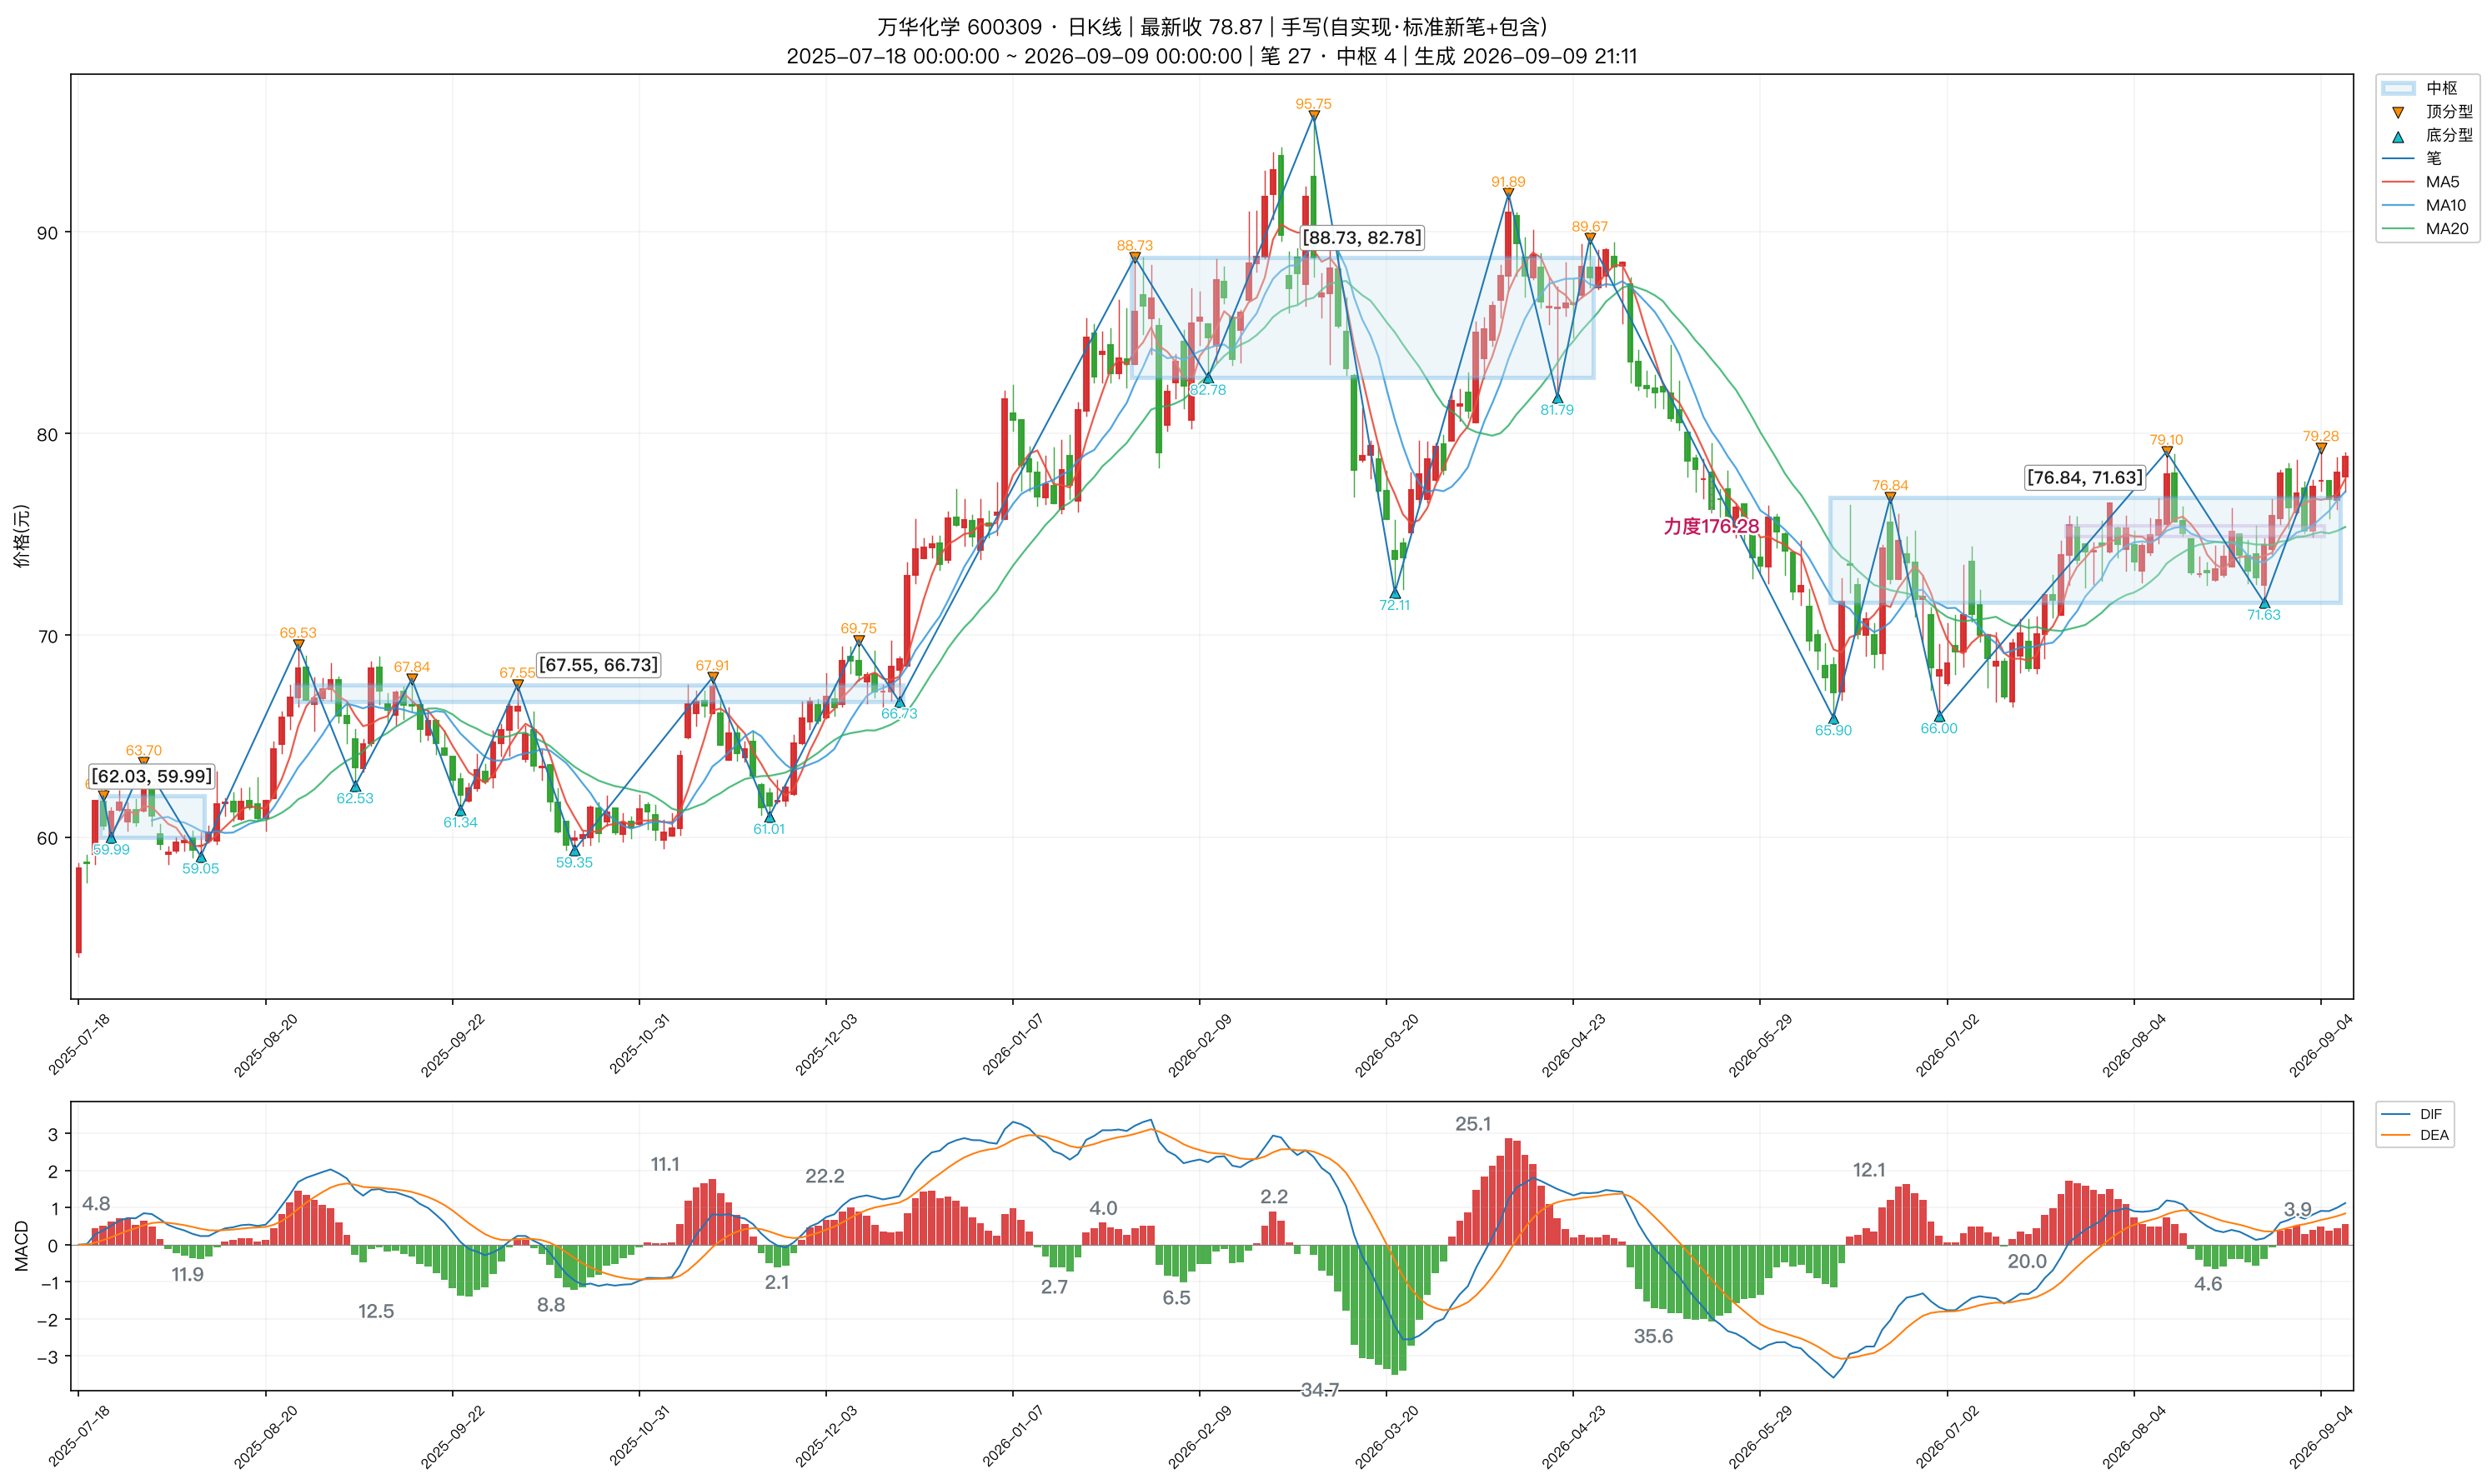Click the 69.53 top fractal price label
This screenshot has width=2492, height=1484.
click(x=297, y=632)
